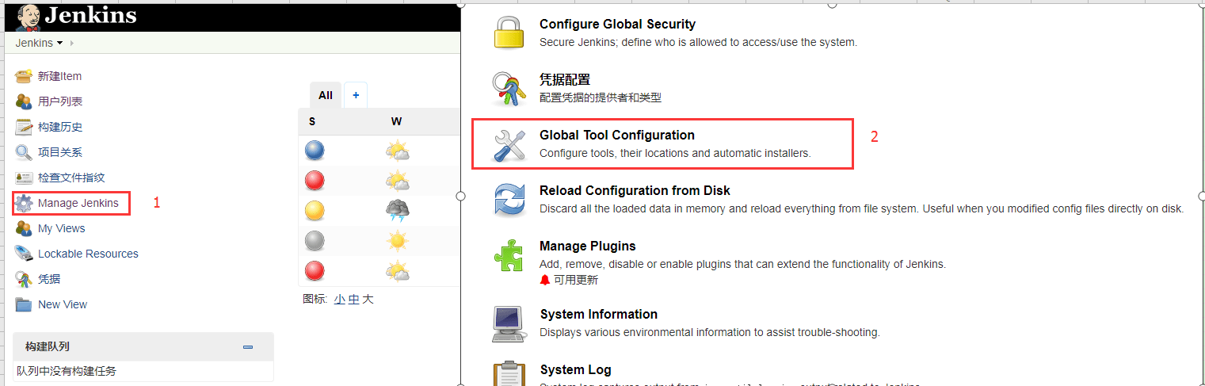The height and width of the screenshot is (386, 1205).
Task: Click the 用户列表 people icon
Action: click(x=24, y=101)
